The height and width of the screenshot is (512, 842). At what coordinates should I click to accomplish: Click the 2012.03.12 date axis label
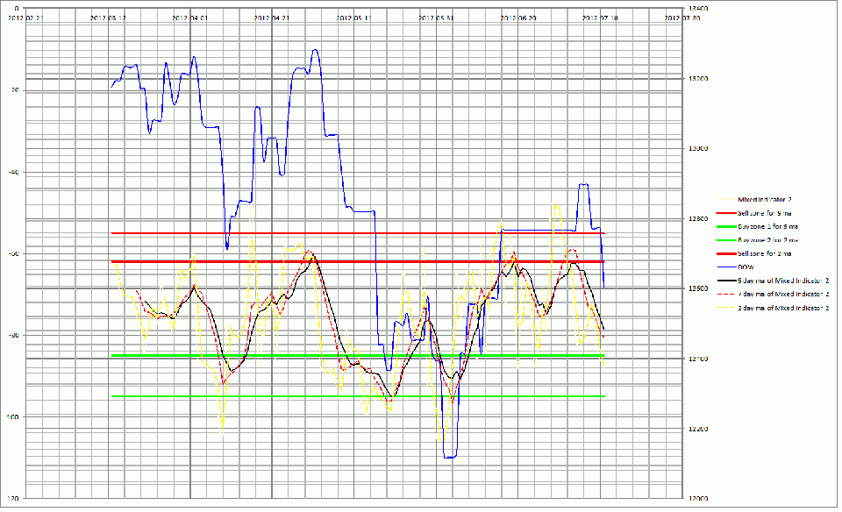click(109, 17)
